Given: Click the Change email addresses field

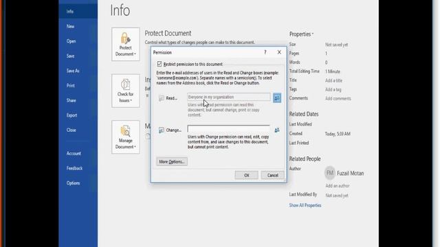Looking at the screenshot, I should pyautogui.click(x=229, y=128).
